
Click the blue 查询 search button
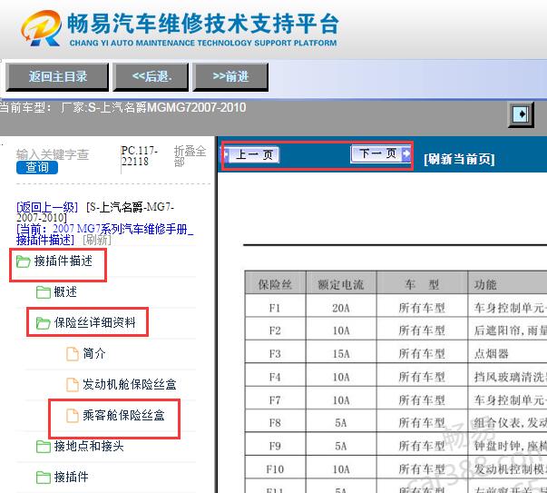pyautogui.click(x=37, y=167)
